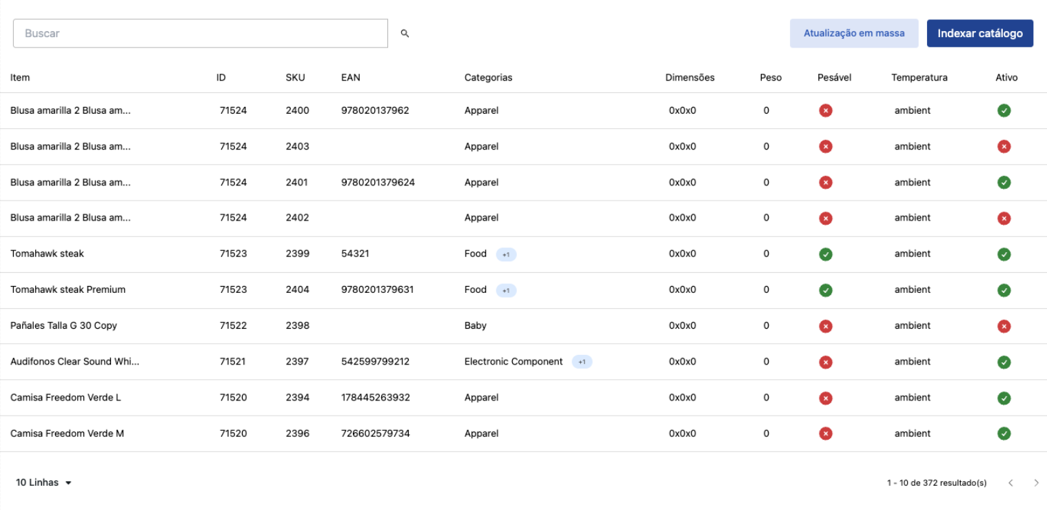This screenshot has width=1047, height=510.
Task: Expand +1 badge next to Electronic Component
Action: (582, 362)
